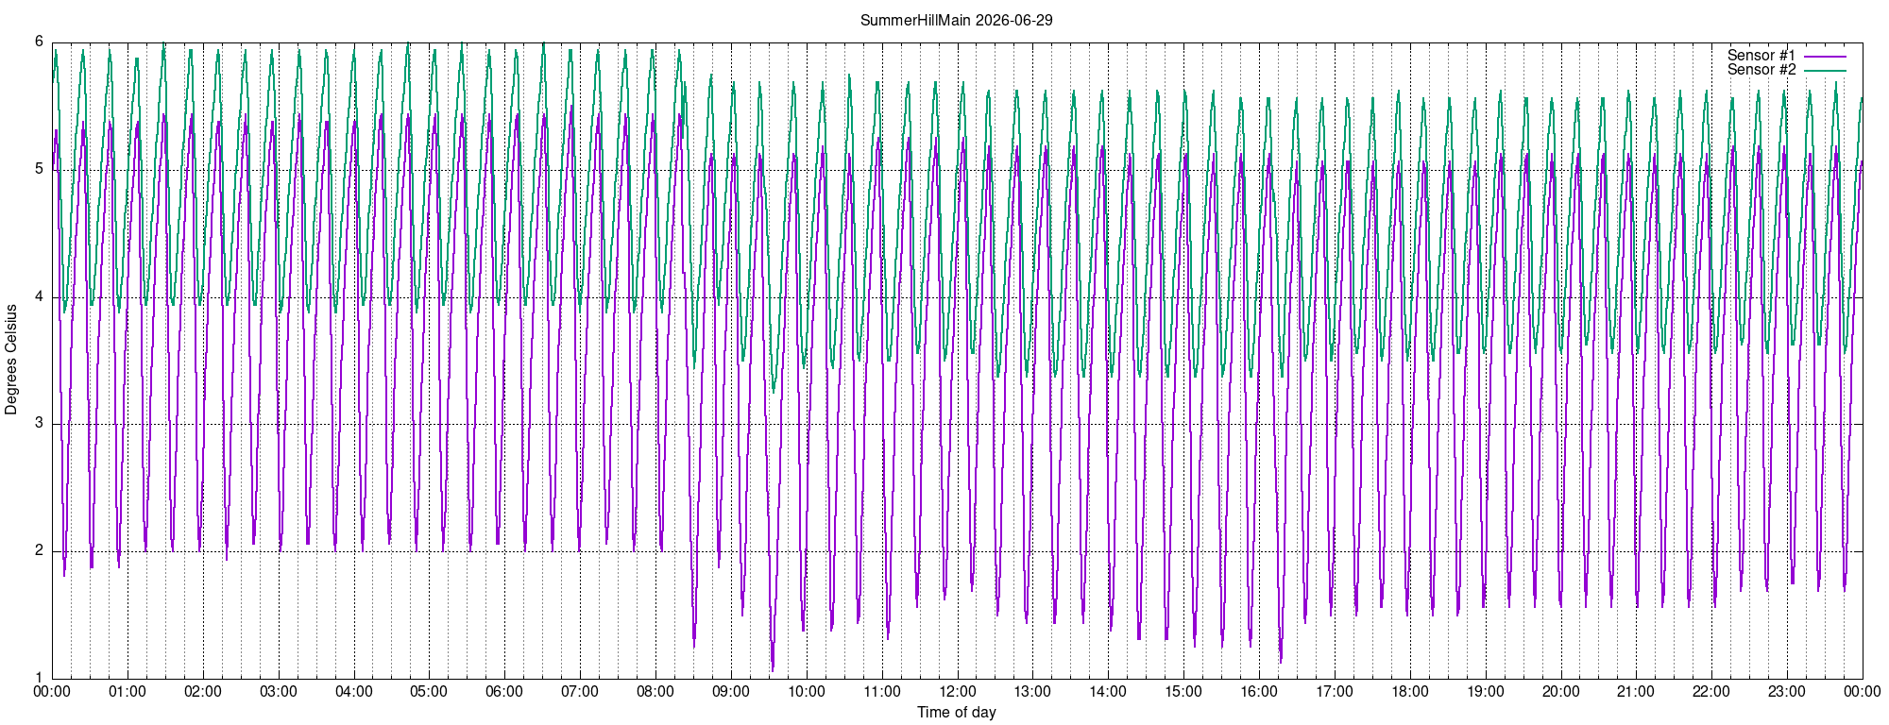
Task: Click the Sensor #1 legend label
Action: pos(1761,56)
